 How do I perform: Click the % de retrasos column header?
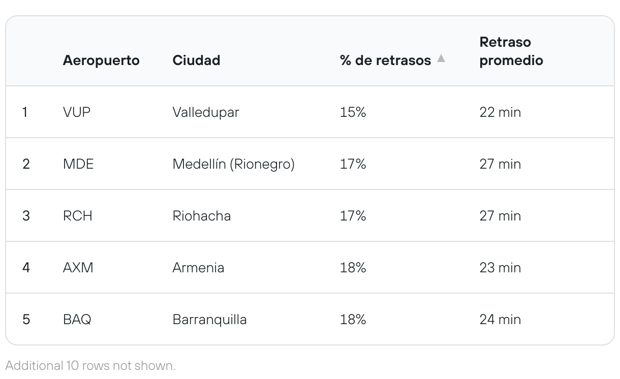click(385, 60)
